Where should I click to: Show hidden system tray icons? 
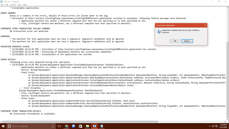210,126
